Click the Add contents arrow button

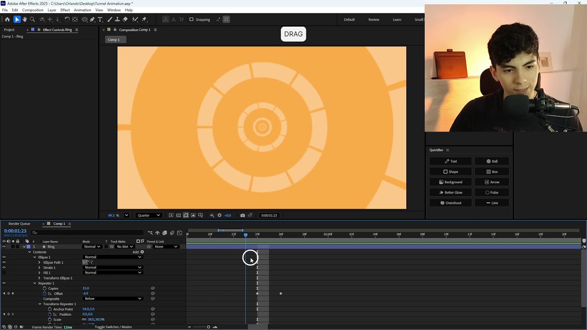142,252
